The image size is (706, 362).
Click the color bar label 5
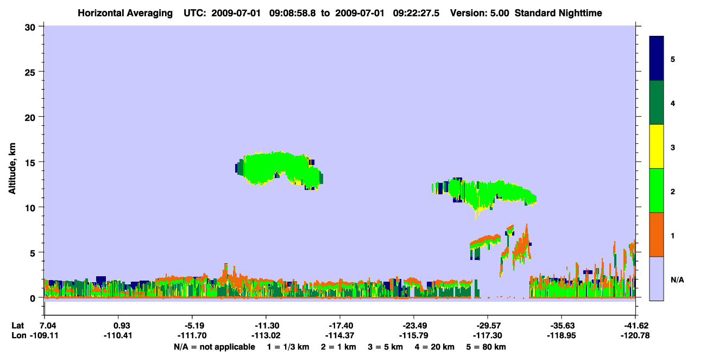tap(672, 59)
